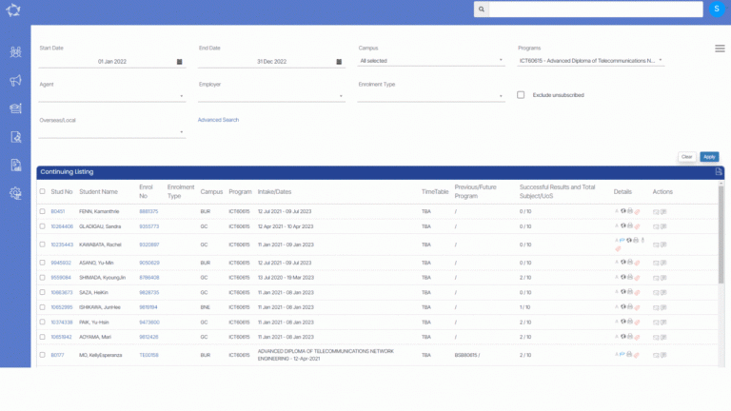The height and width of the screenshot is (411, 731).
Task: Tick the Exclude unsubscribed checkbox
Action: point(521,95)
